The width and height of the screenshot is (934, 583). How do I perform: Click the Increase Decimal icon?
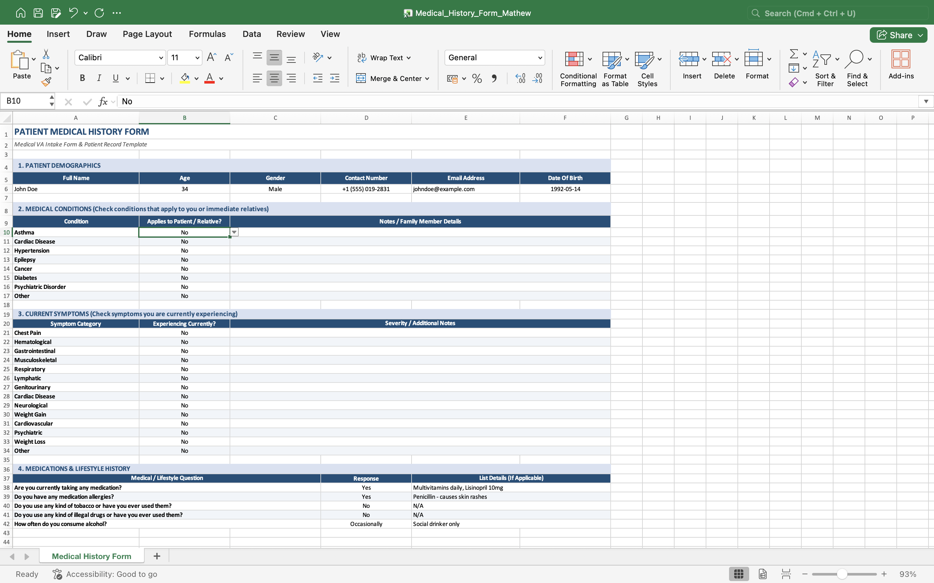520,79
